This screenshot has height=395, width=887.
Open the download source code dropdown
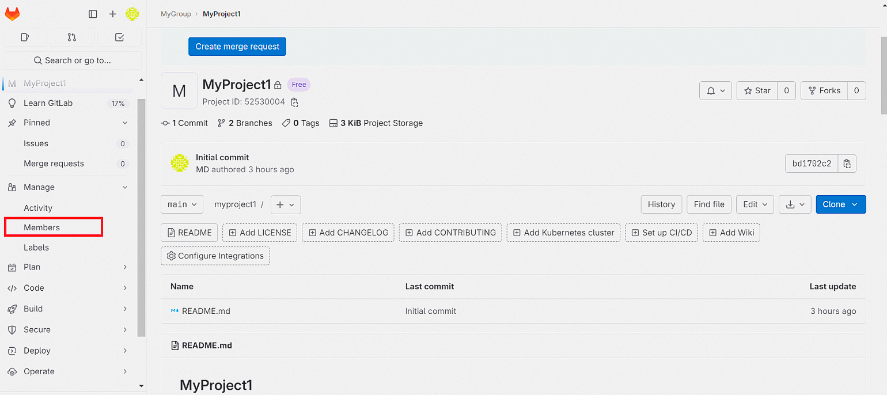[x=795, y=204]
